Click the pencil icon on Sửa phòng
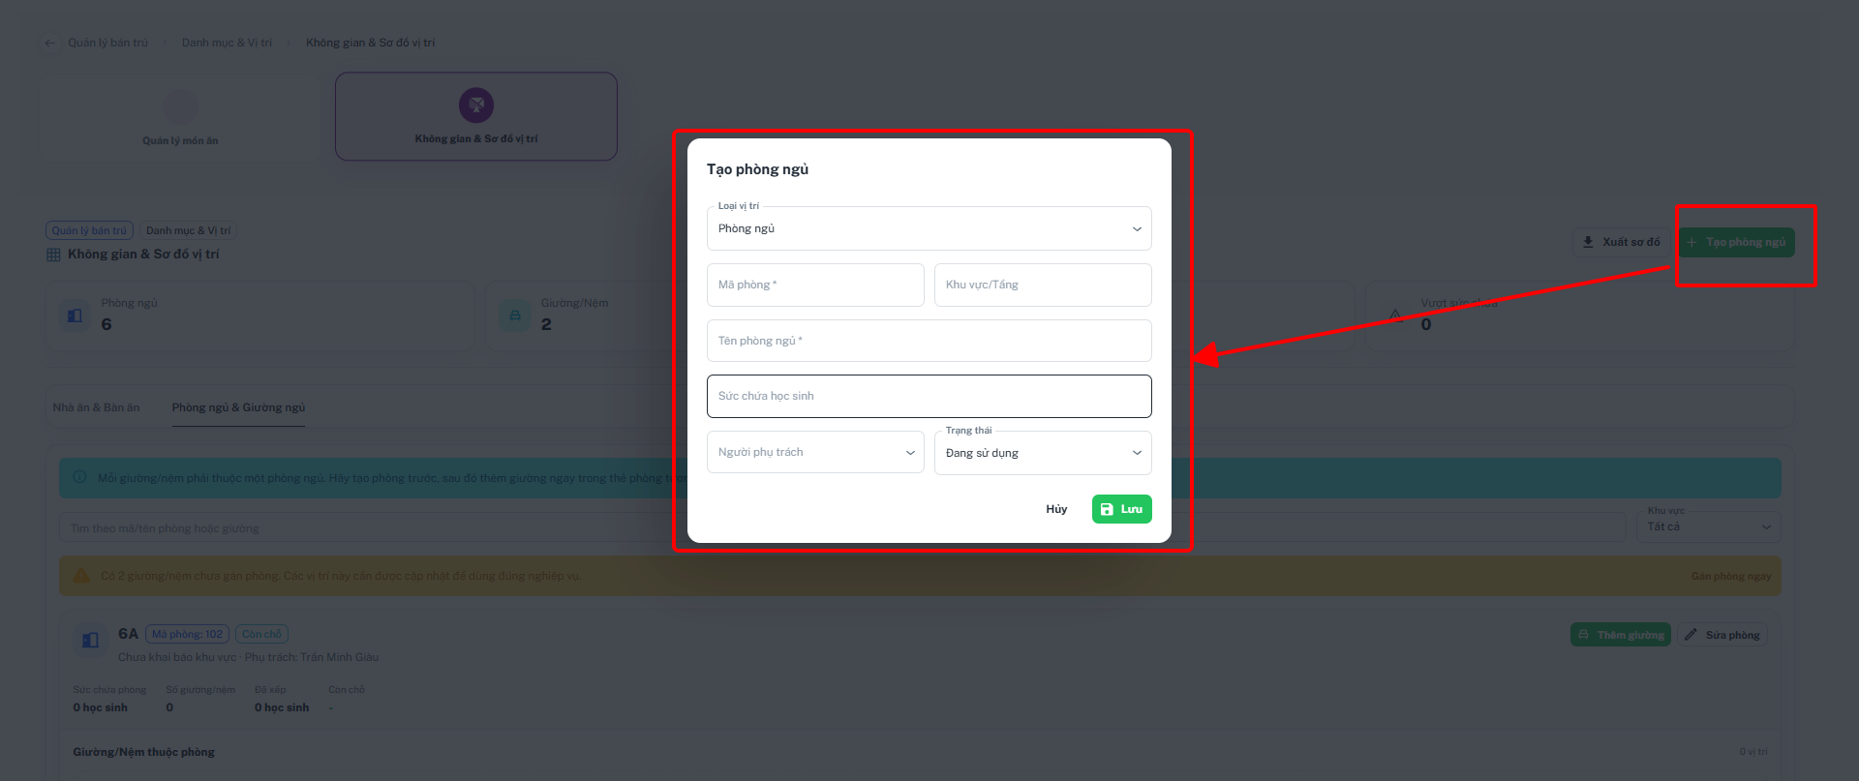 point(1691,635)
